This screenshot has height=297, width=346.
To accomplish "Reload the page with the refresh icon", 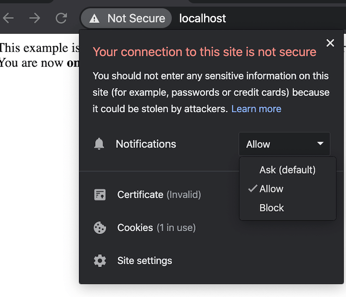I will 61,19.
